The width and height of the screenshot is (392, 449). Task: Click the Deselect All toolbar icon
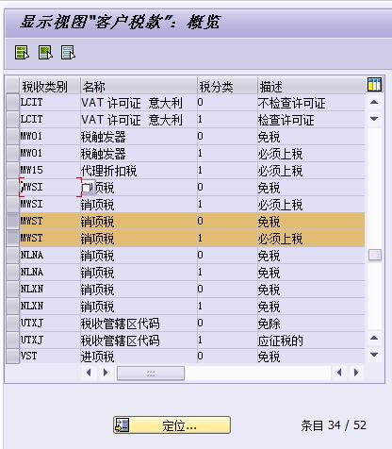(68, 52)
